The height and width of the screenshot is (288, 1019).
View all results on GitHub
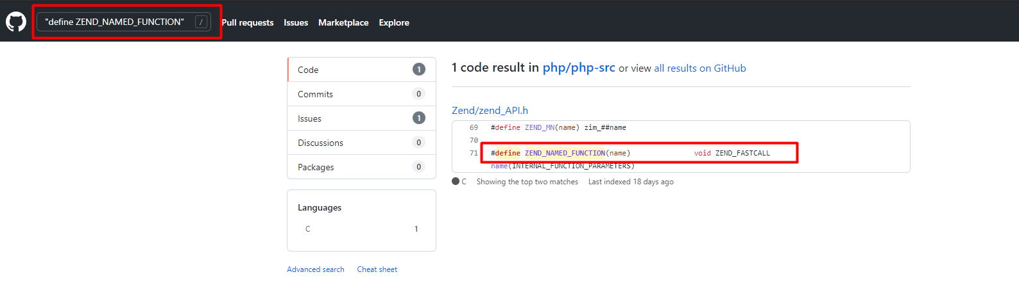[x=700, y=68]
